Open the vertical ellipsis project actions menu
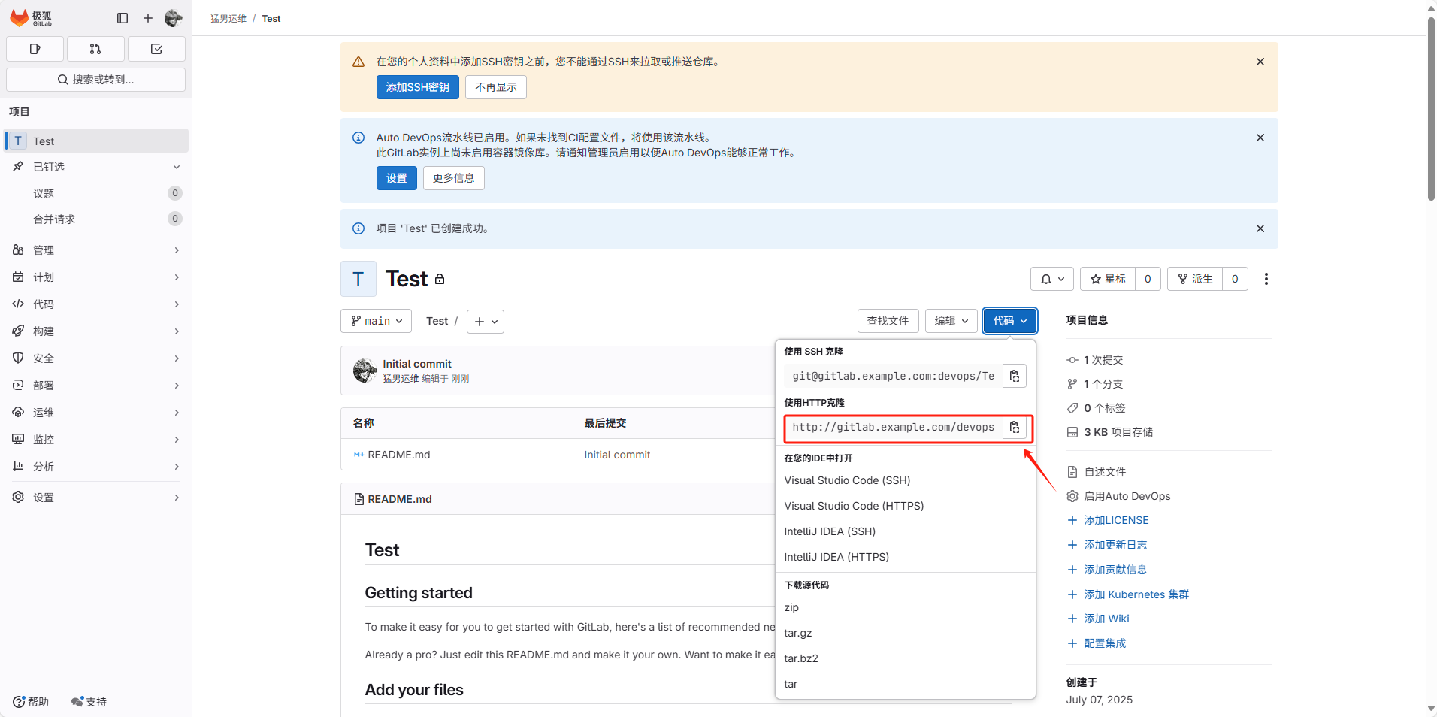 click(1266, 279)
